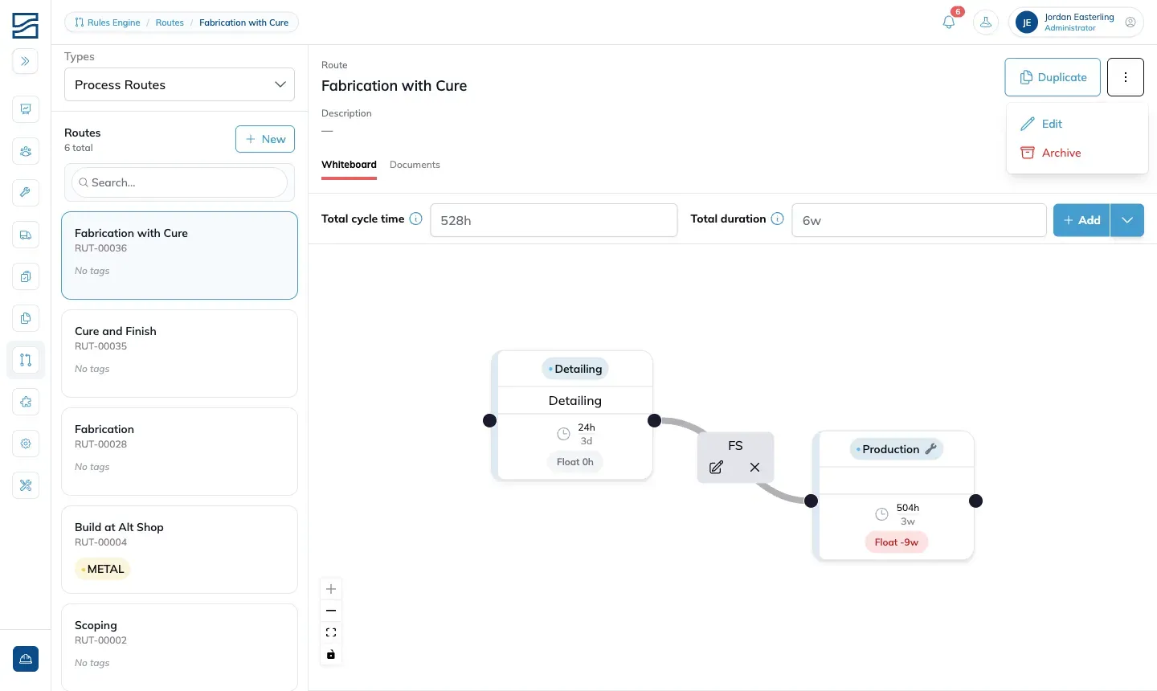The image size is (1157, 691).
Task: Expand the left sidebar with double-chevron icon
Action: point(26,61)
